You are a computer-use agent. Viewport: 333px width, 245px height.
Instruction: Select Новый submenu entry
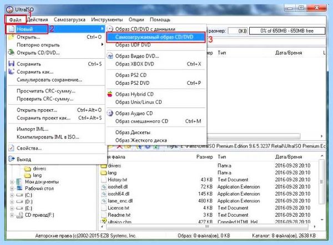[56, 29]
